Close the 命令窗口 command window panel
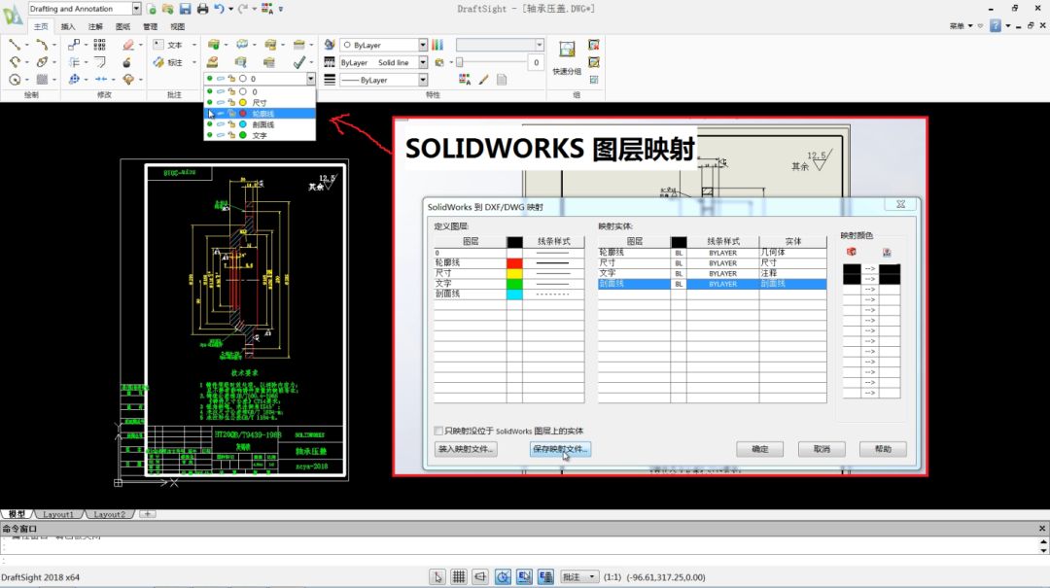1050x588 pixels. pos(1042,529)
